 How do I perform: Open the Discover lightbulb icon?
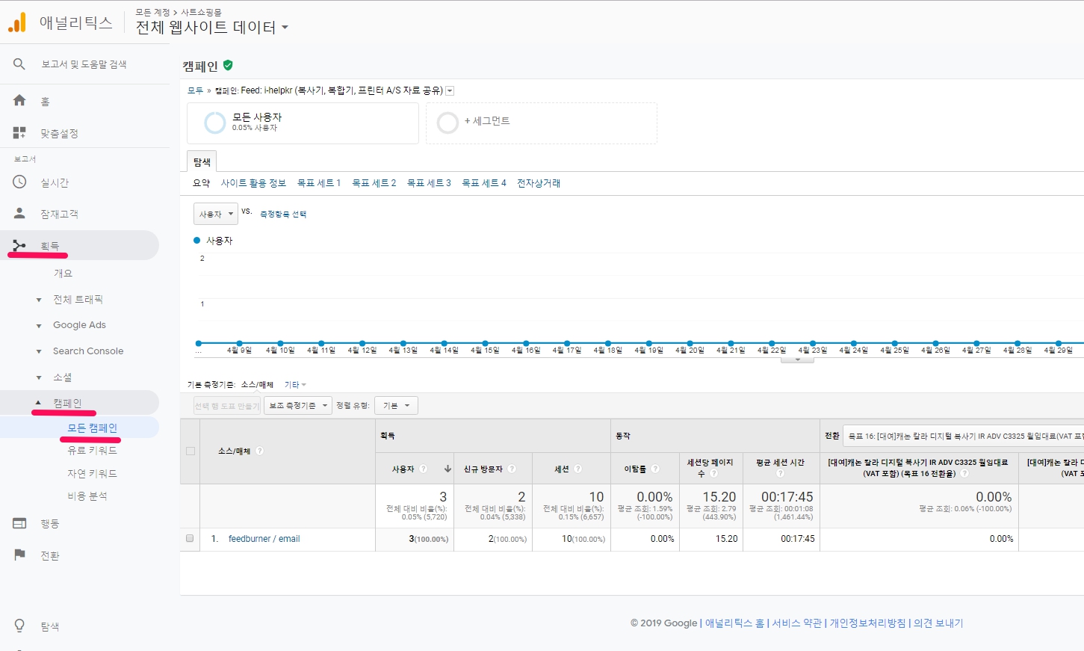click(19, 626)
